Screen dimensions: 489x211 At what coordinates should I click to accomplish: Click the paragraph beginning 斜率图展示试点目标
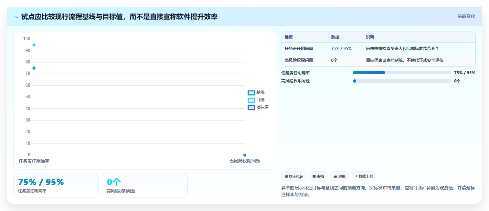378,191
